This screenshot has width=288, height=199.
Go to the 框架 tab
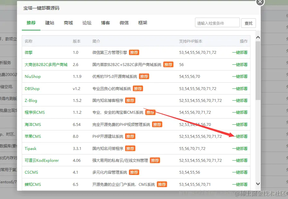[143, 23]
